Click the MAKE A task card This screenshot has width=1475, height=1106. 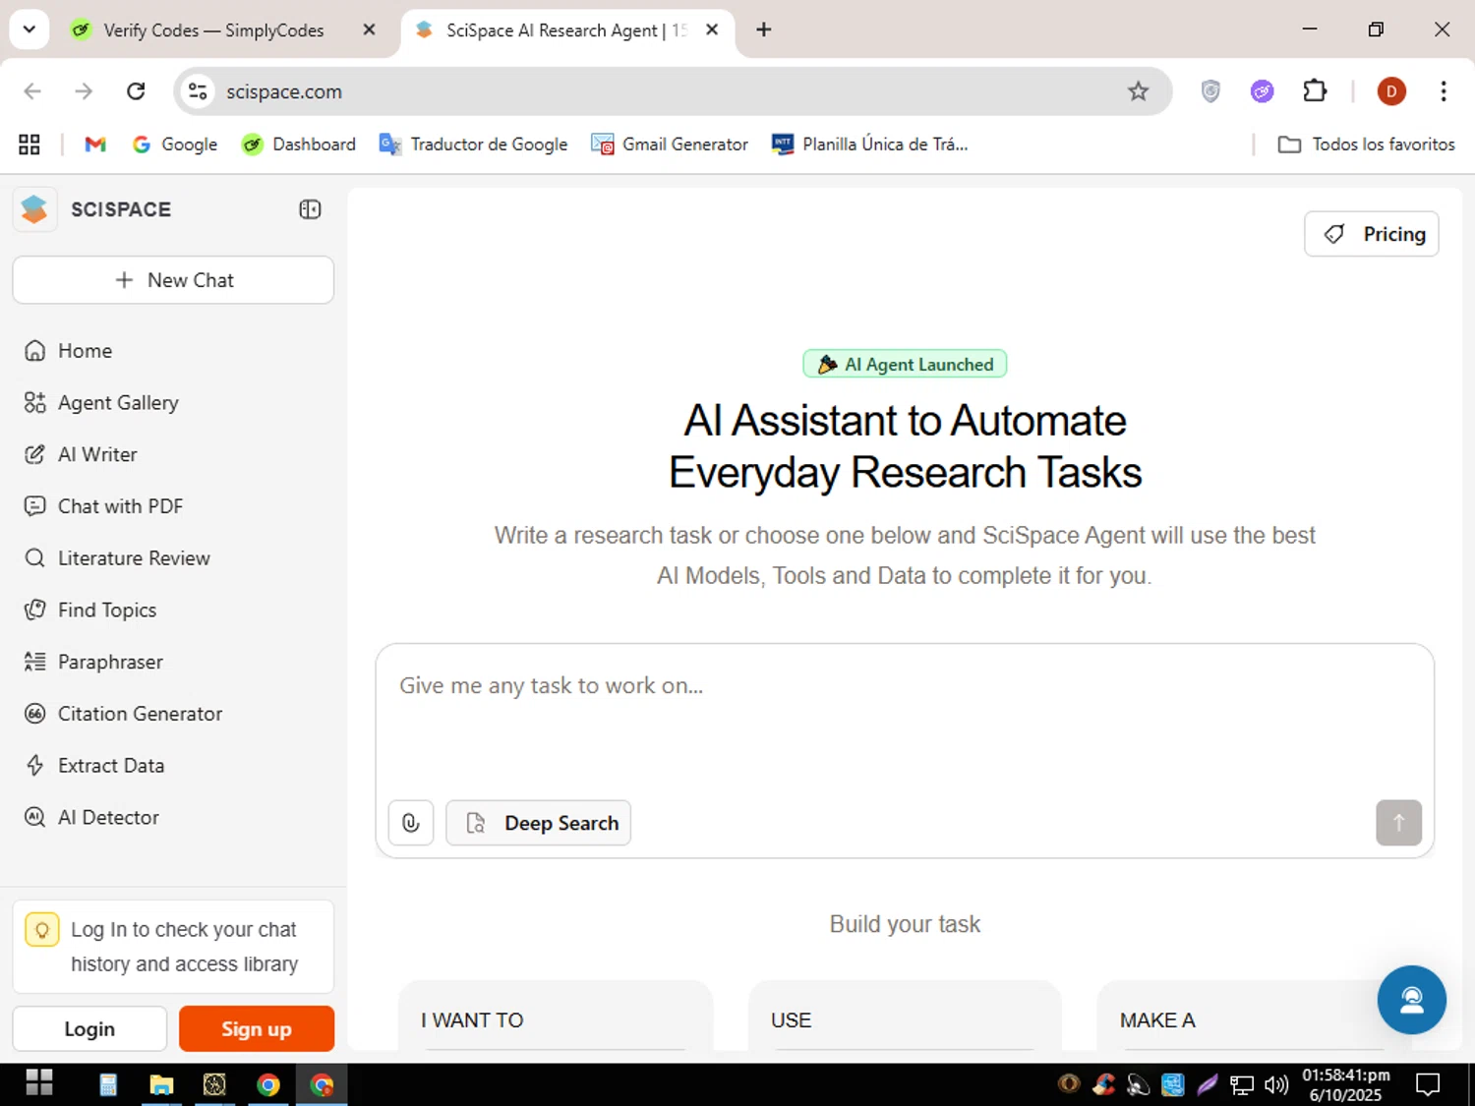coord(1254,1016)
